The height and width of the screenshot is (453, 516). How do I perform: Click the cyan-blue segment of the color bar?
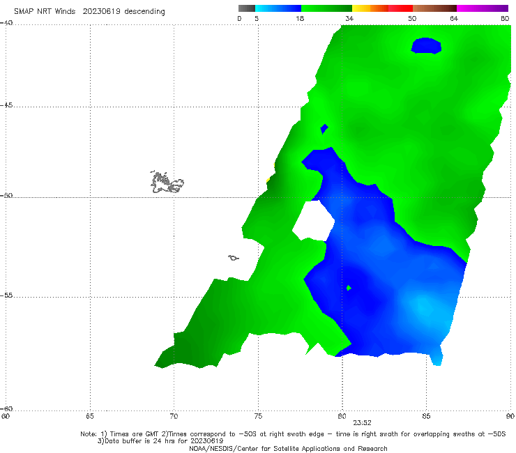[x=278, y=8]
